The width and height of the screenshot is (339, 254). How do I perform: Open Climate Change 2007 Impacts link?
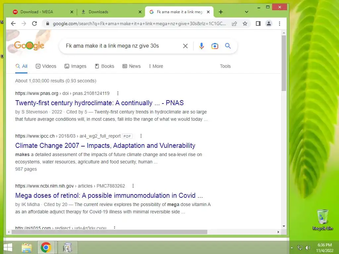click(105, 146)
